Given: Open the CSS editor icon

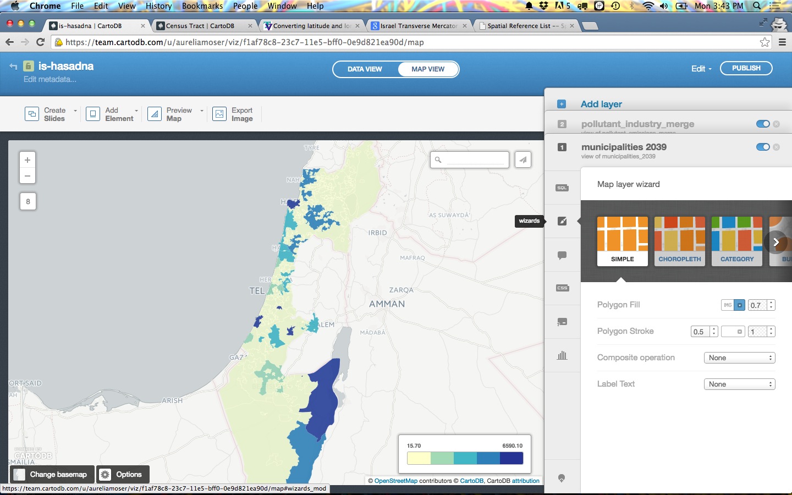Looking at the screenshot, I should (x=562, y=288).
